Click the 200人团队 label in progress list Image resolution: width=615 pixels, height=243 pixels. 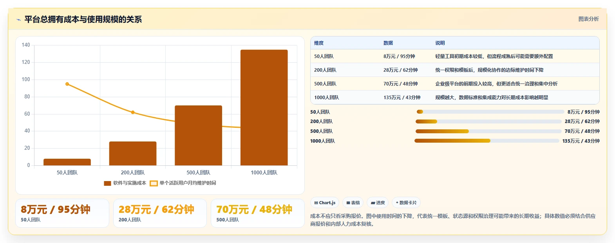coord(321,121)
